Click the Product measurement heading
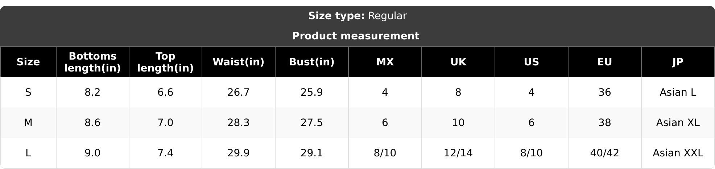This screenshot has height=169, width=715. tap(356, 36)
